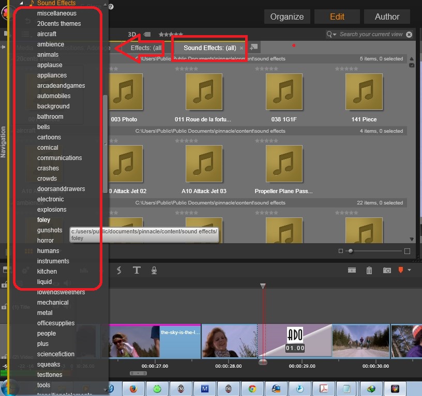Select the aircraft sound category

click(47, 34)
